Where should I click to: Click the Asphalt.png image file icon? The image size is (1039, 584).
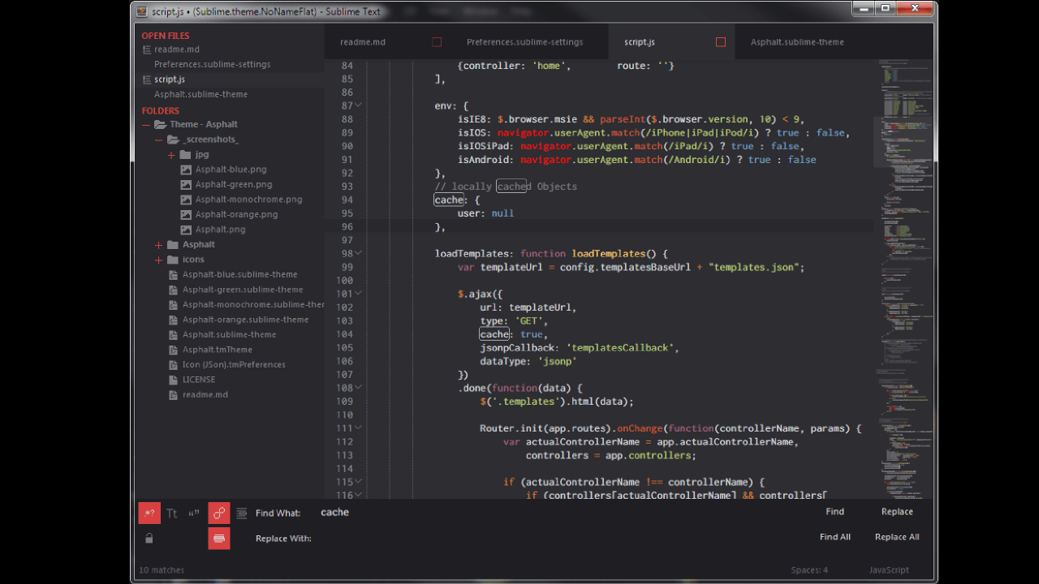point(186,230)
